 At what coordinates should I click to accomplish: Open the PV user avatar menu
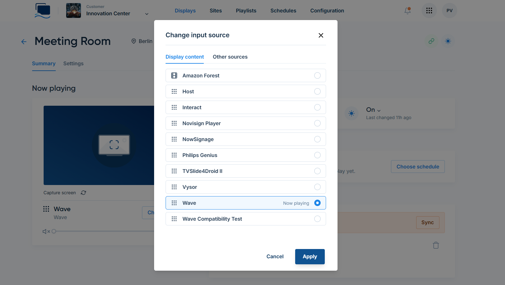coord(450,11)
